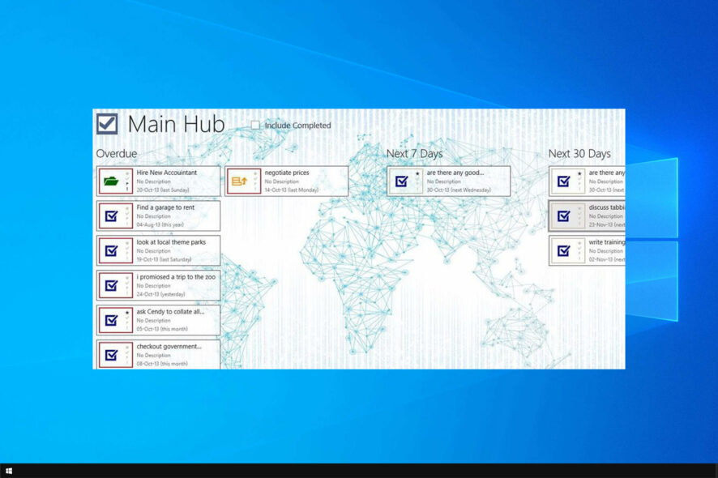This screenshot has width=718, height=478.
Task: Open the checkout government... task title
Action: tap(169, 347)
